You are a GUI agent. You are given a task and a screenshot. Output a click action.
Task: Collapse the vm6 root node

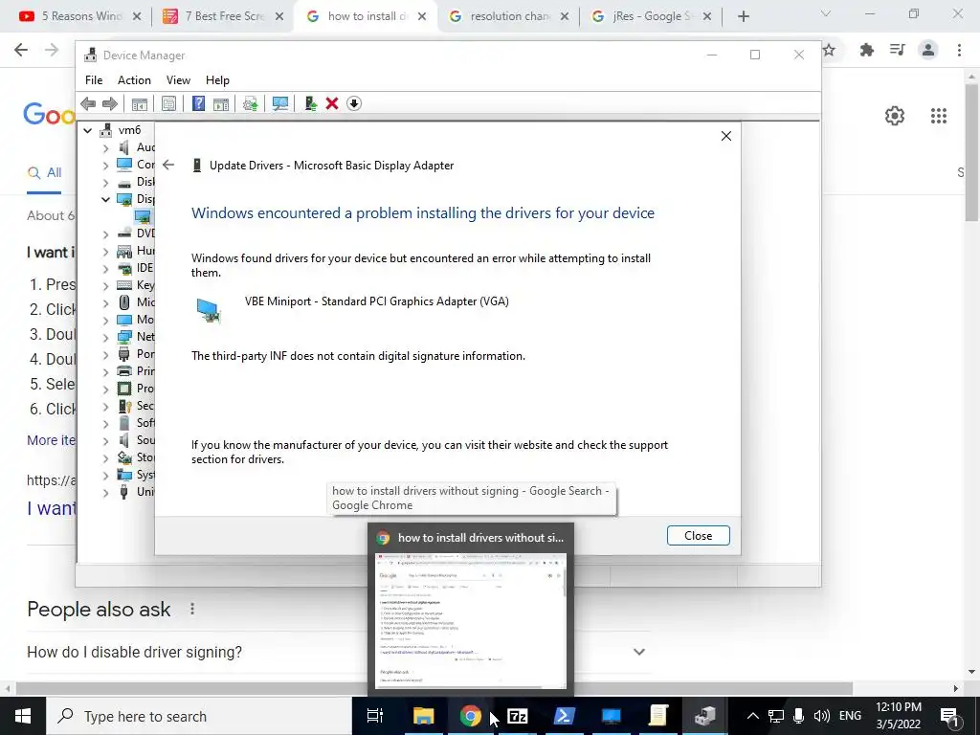(87, 130)
